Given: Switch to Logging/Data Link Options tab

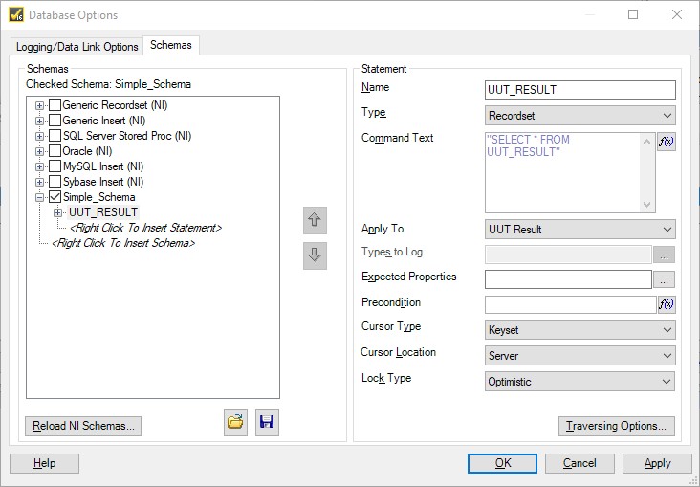Looking at the screenshot, I should [77, 47].
